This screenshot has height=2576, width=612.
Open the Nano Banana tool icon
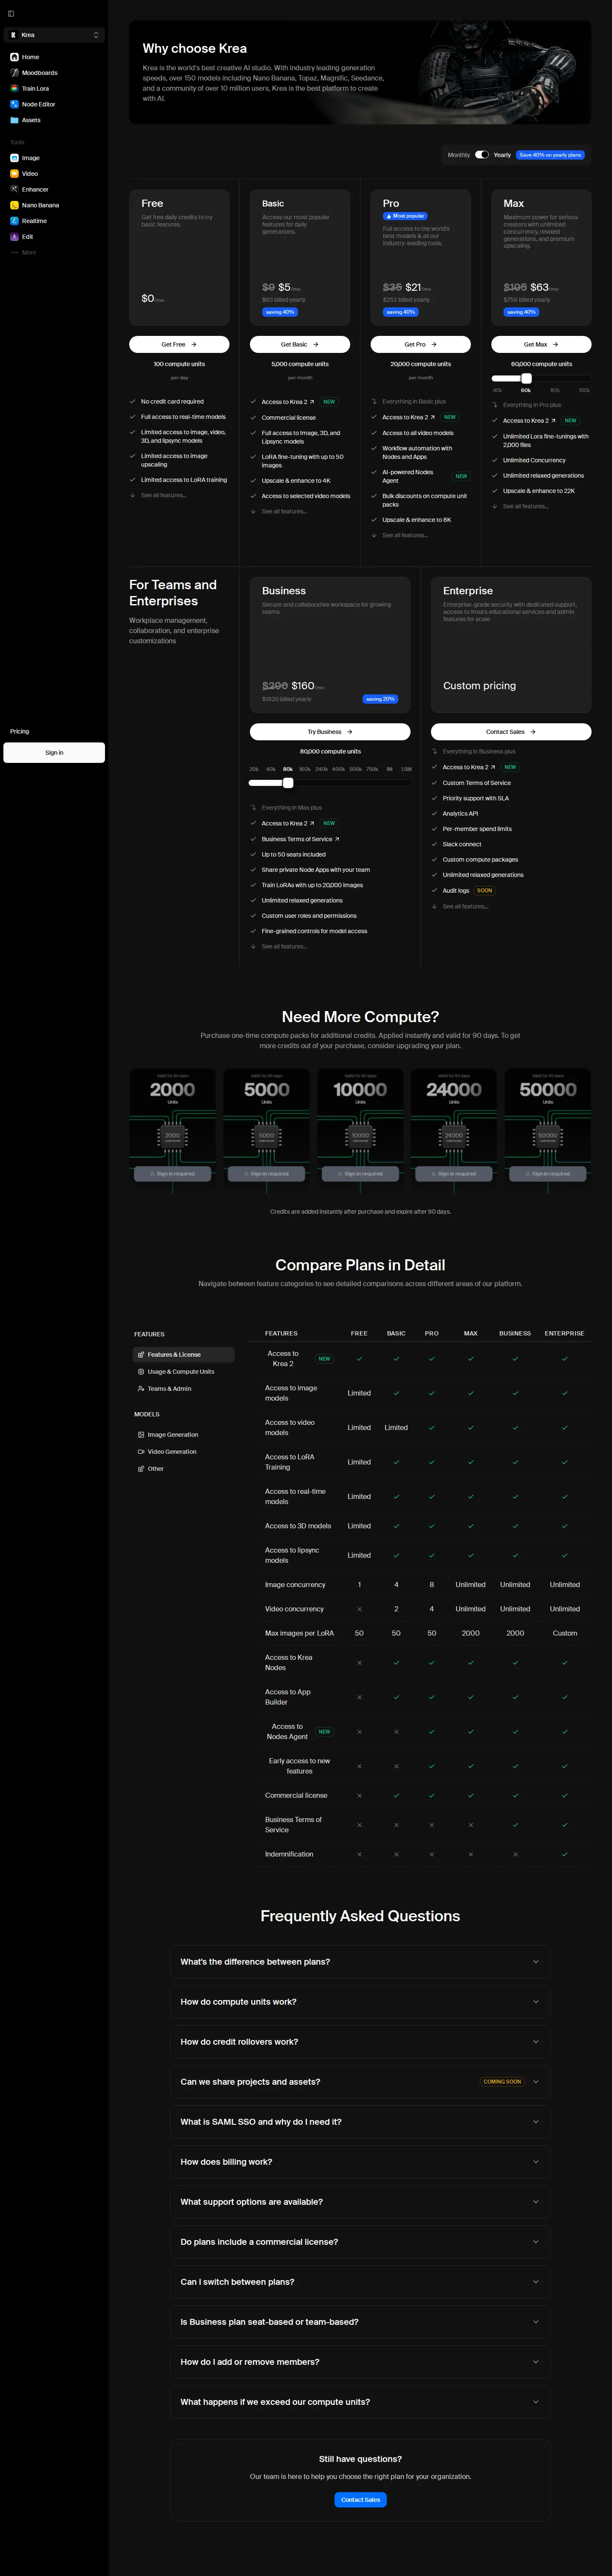[x=14, y=205]
